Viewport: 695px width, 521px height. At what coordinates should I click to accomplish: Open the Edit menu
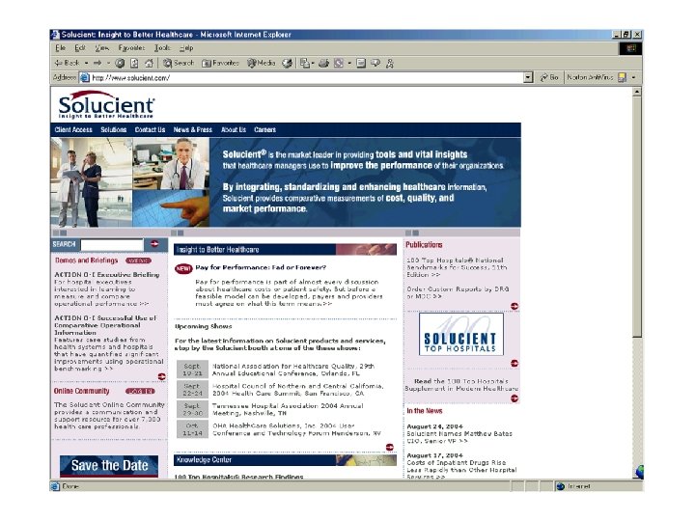click(80, 48)
